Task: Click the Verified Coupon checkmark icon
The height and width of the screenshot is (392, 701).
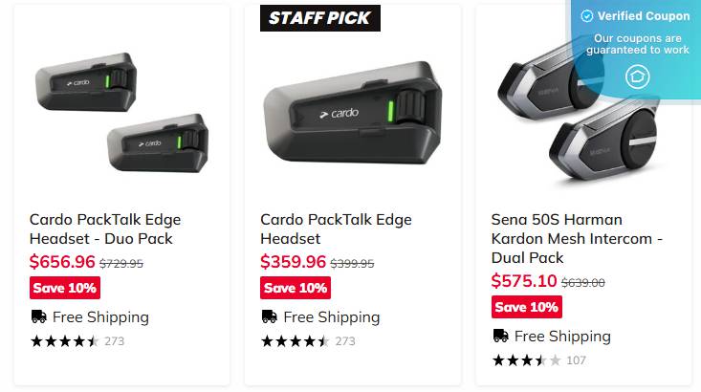Action: click(588, 16)
